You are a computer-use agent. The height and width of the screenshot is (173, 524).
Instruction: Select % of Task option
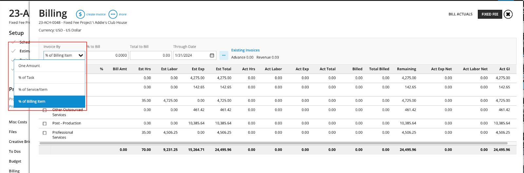pyautogui.click(x=27, y=78)
